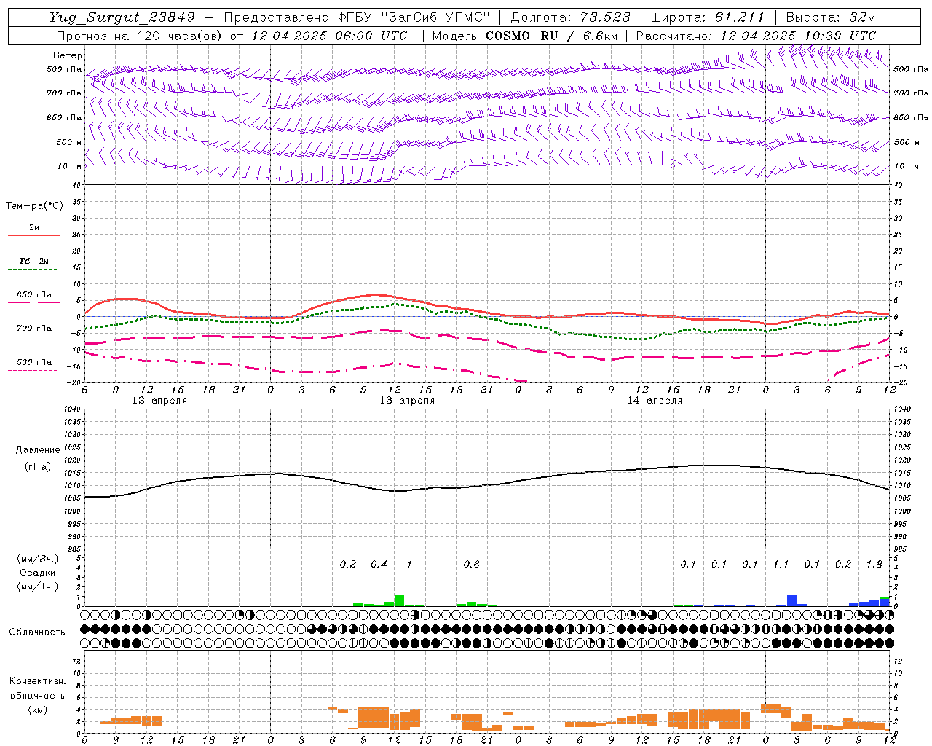Click the 12 апреля date label

(x=159, y=401)
